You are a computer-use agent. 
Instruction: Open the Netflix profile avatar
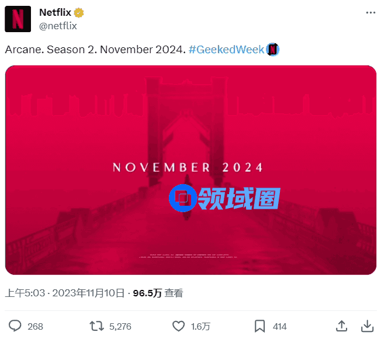point(18,19)
